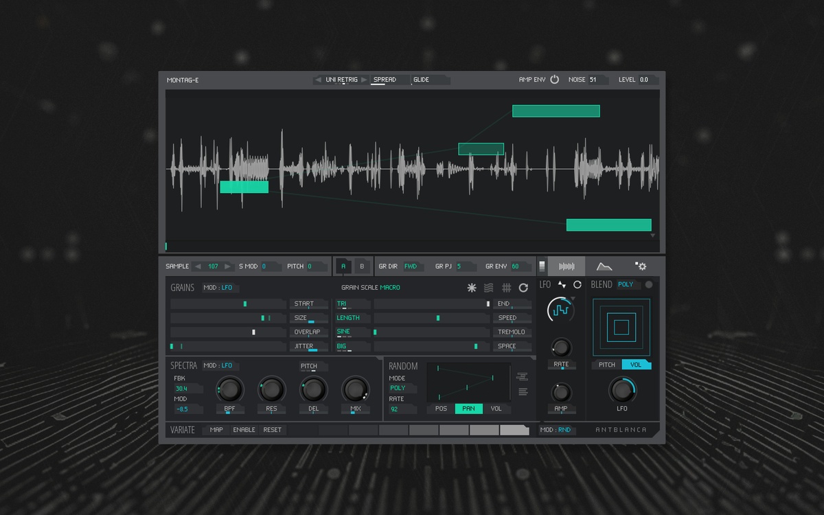
Task: Switch to grain layer B
Action: point(362,266)
